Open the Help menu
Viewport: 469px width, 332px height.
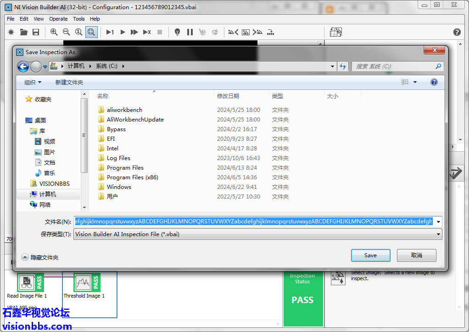pos(95,19)
